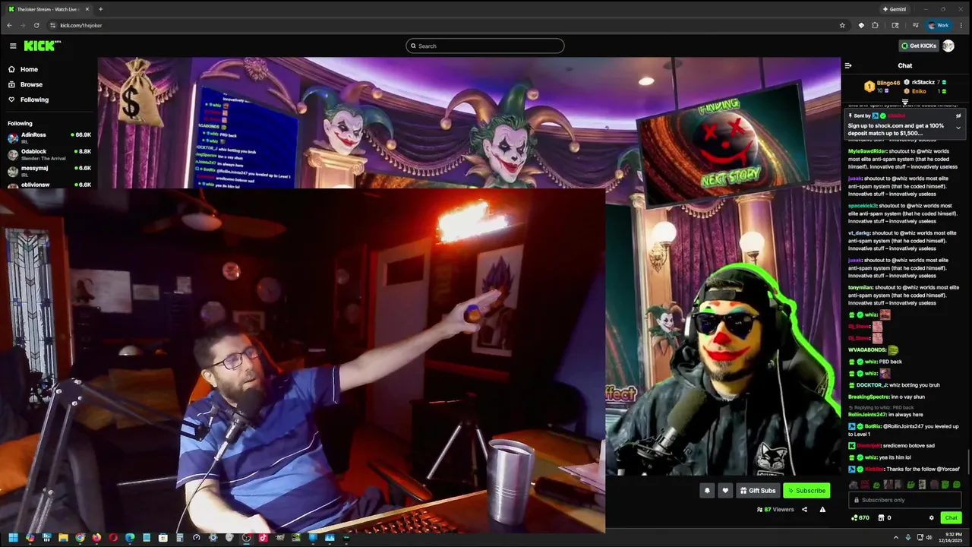The image size is (972, 547).
Task: Open Odablock followed channel
Action: pos(49,154)
